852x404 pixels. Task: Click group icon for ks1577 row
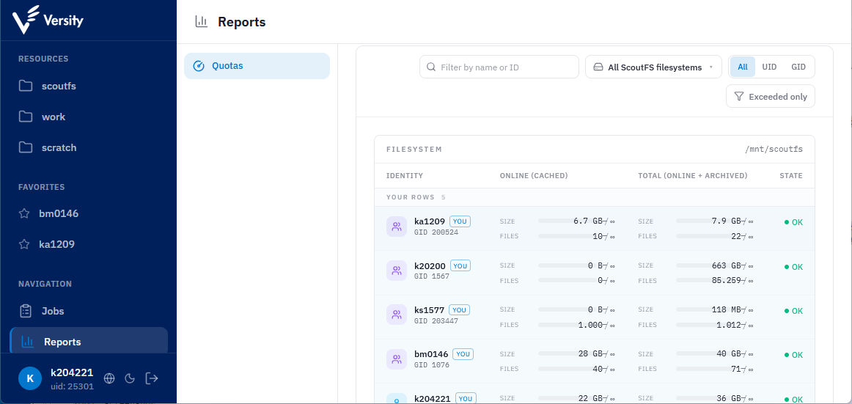(x=397, y=315)
